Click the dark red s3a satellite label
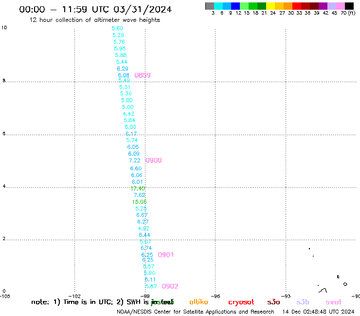 click(273, 302)
